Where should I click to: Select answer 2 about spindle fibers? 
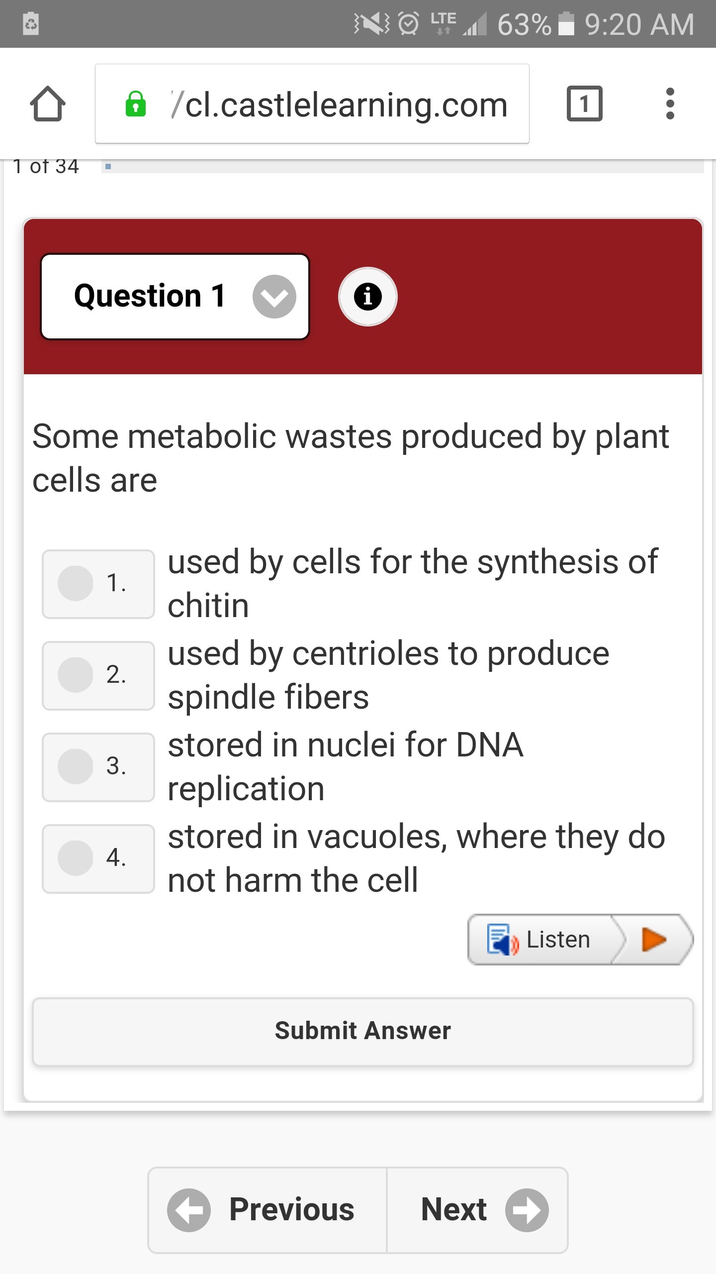[76, 675]
